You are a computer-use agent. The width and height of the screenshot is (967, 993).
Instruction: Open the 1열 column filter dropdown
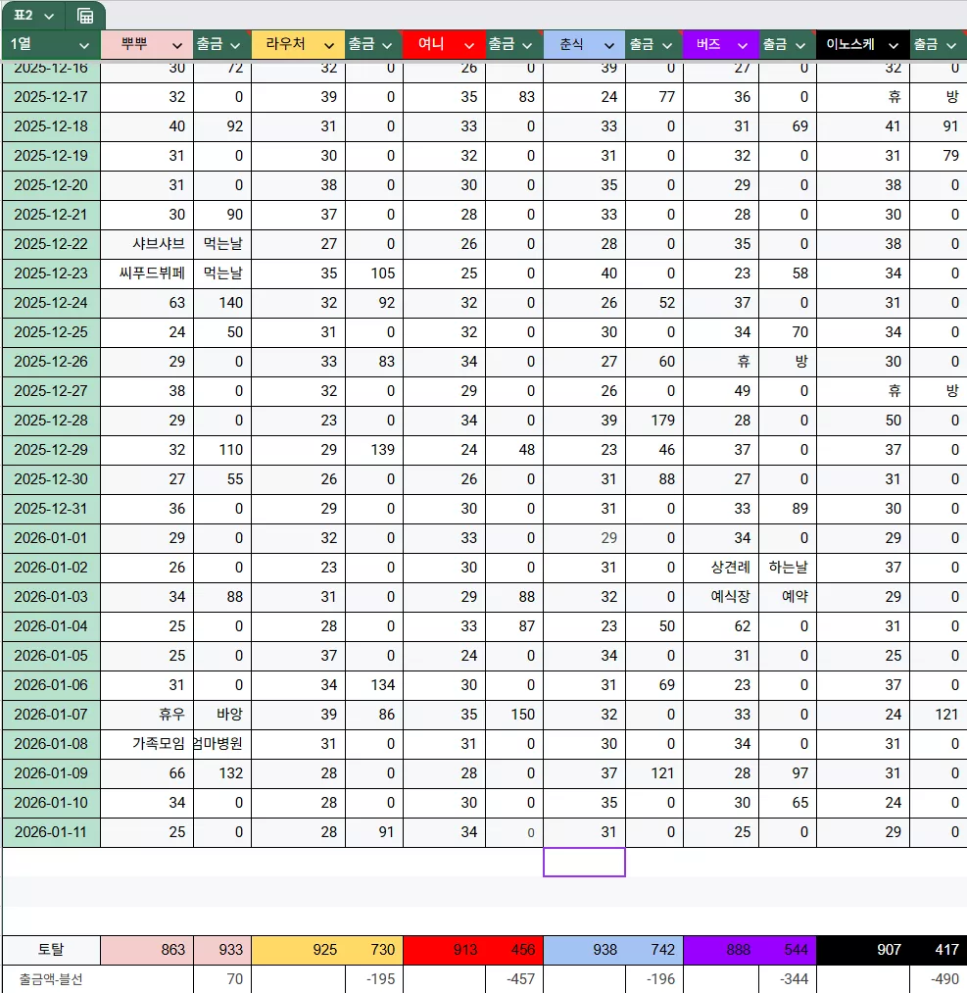[83, 46]
